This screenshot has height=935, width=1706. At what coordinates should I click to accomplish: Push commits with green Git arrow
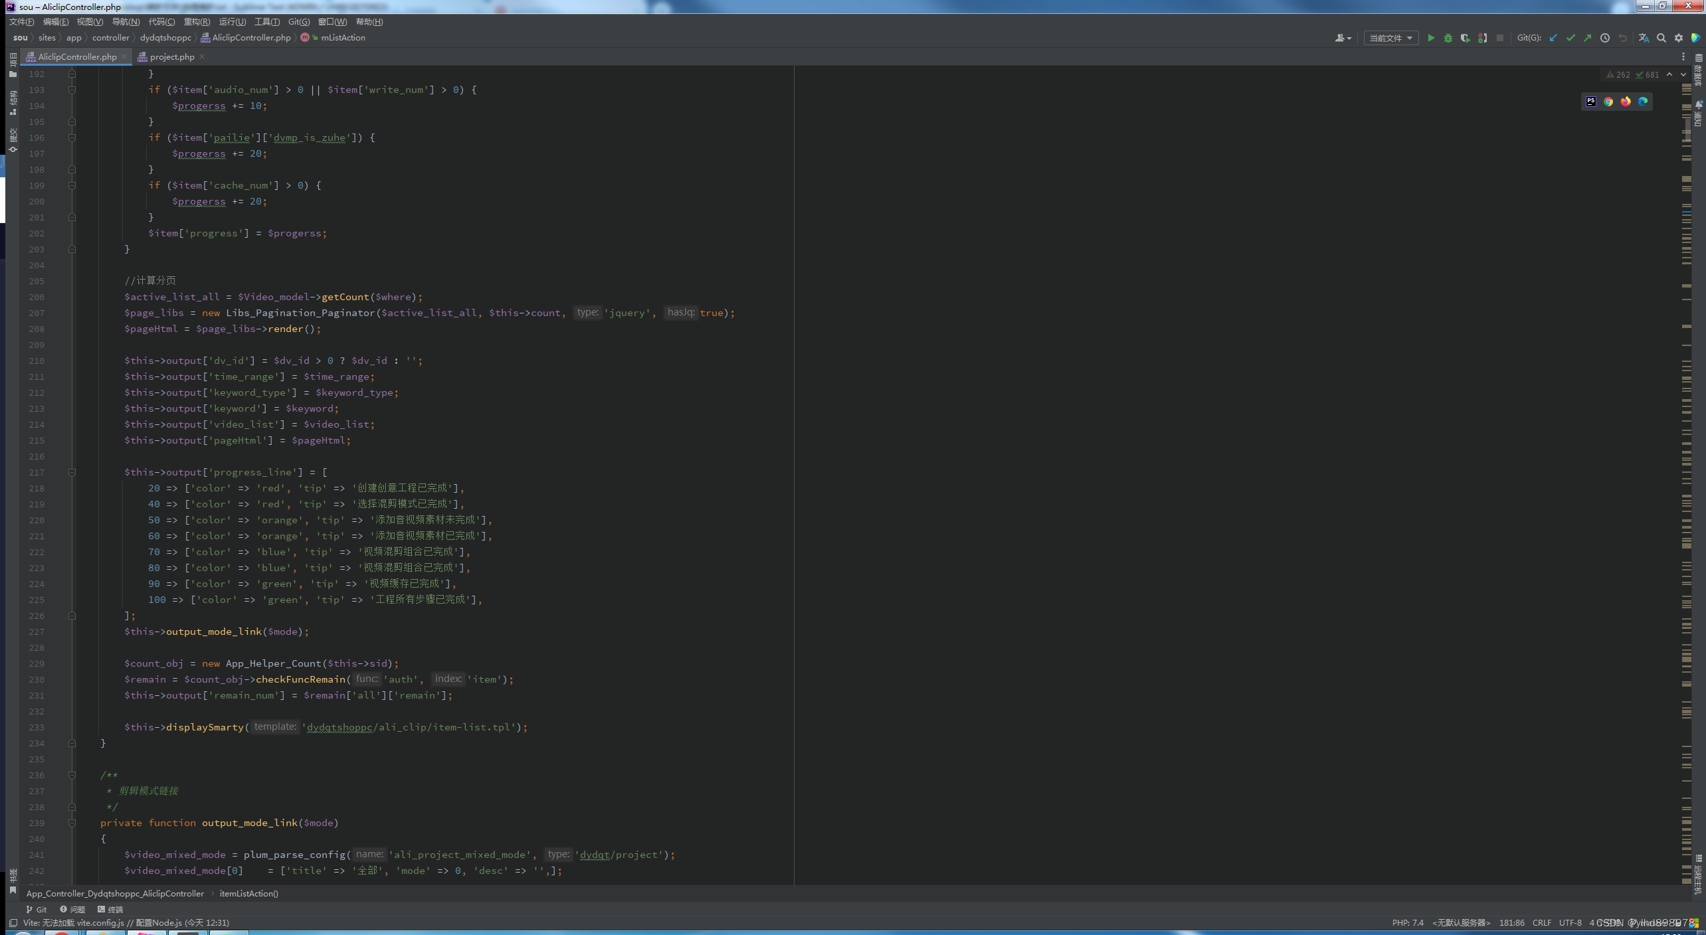[x=1587, y=38]
